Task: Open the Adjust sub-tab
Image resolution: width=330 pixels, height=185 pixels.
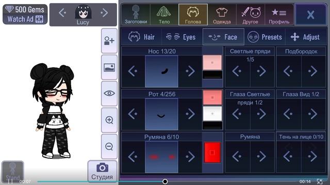Action: [x=305, y=37]
